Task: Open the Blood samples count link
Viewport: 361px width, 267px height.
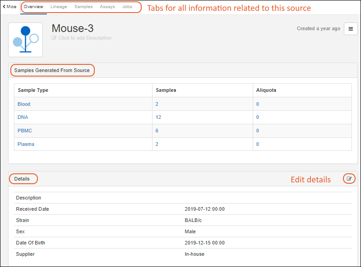Action: 157,104
